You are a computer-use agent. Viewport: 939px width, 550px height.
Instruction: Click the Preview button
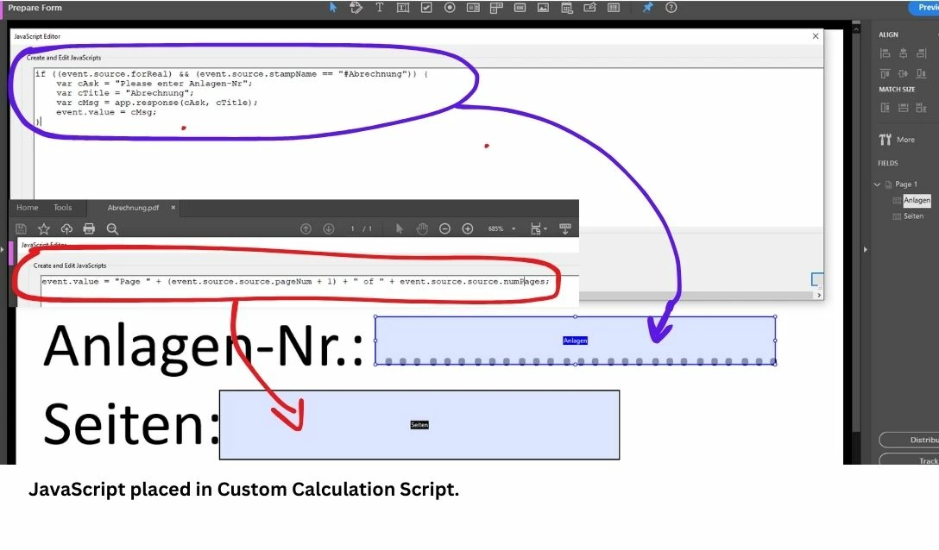924,8
